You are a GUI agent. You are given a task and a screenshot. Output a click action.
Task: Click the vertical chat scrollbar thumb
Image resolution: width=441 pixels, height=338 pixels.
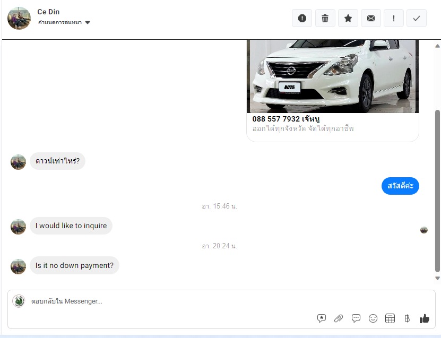coord(437,190)
